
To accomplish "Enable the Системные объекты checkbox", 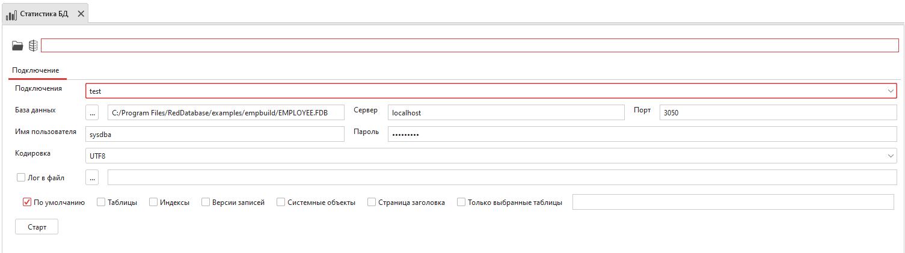I will point(281,203).
